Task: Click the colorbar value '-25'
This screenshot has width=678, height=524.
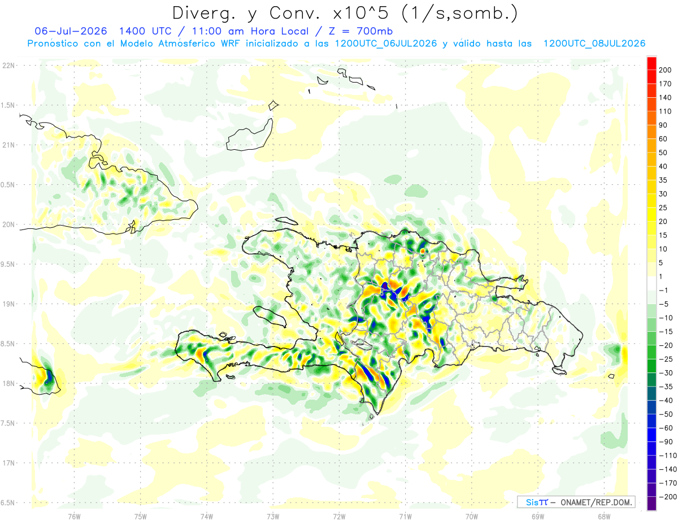Action: point(666,359)
